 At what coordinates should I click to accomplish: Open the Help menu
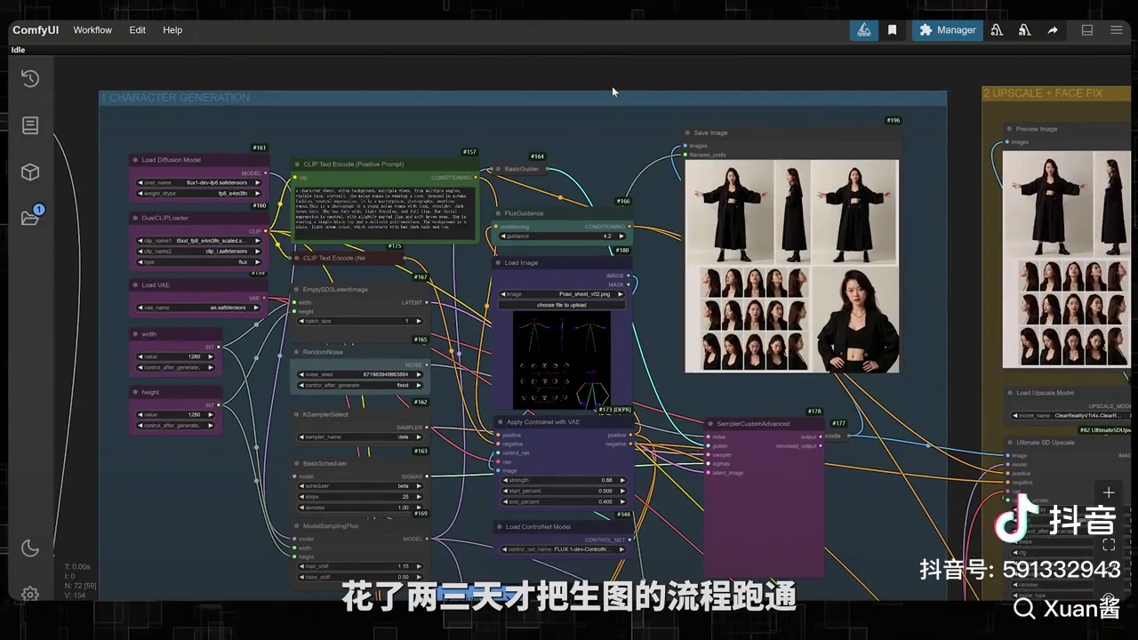pos(172,30)
